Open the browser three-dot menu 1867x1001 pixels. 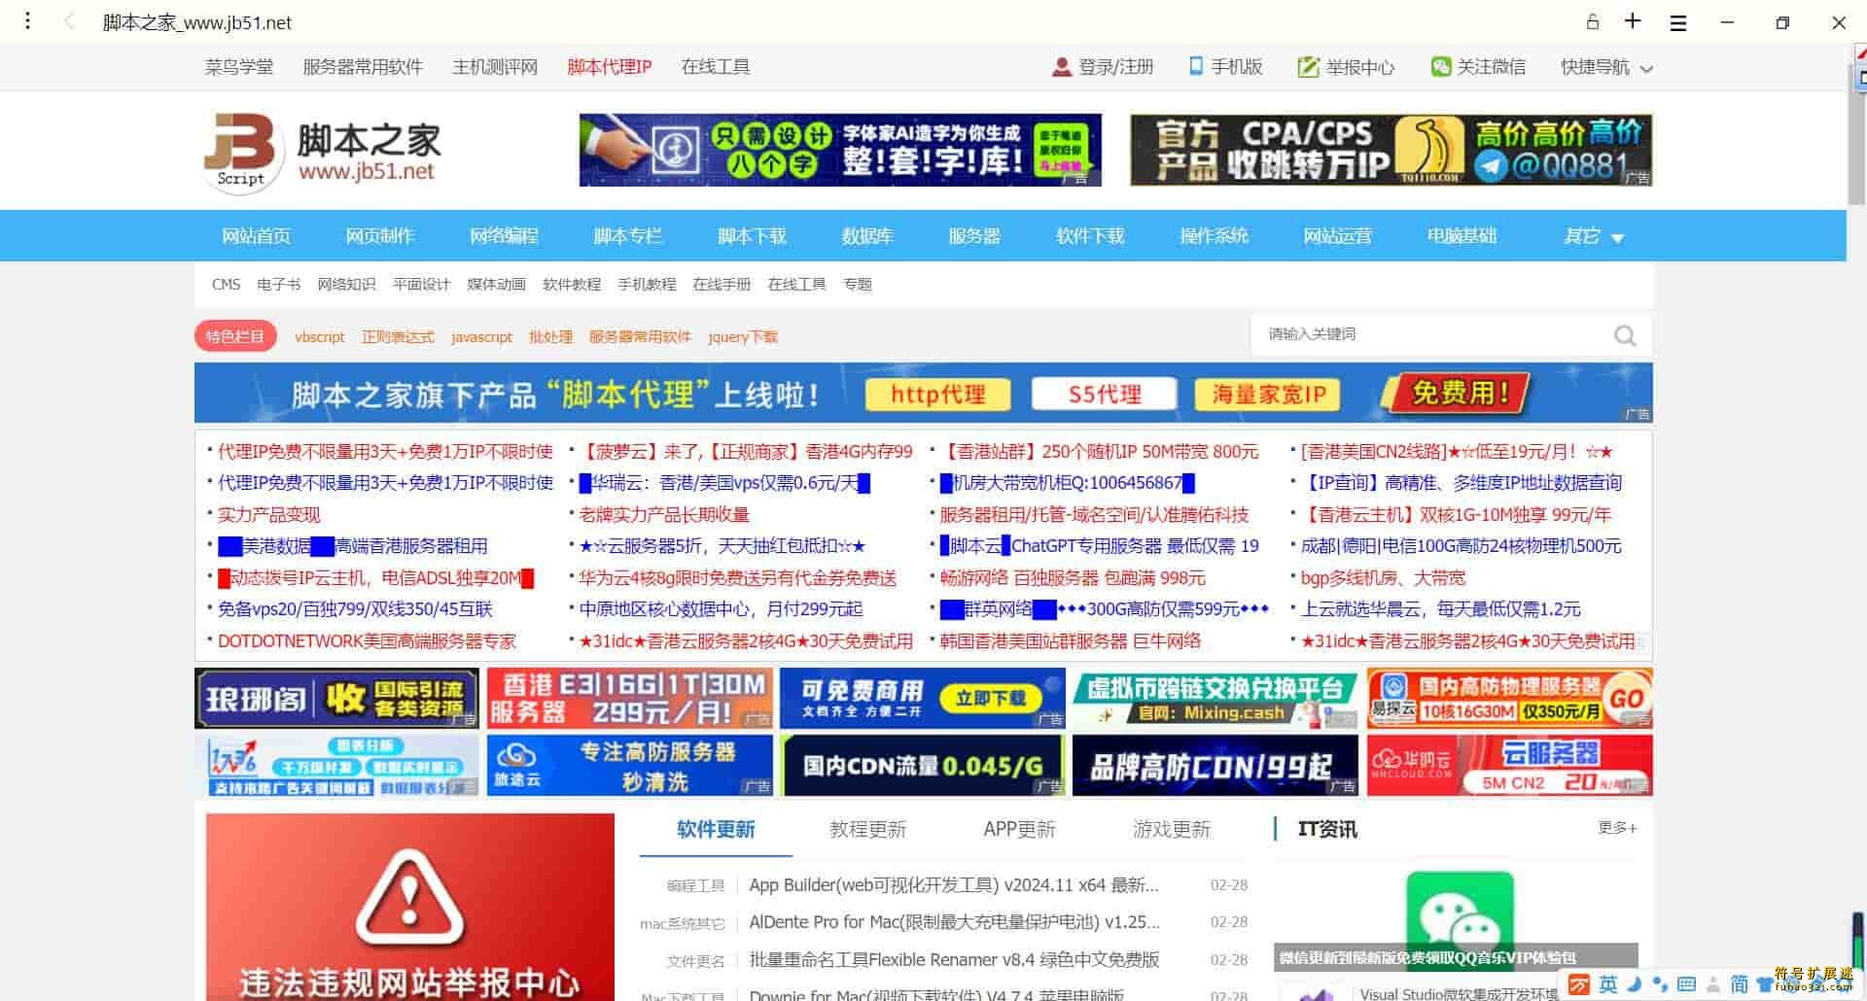(x=27, y=20)
